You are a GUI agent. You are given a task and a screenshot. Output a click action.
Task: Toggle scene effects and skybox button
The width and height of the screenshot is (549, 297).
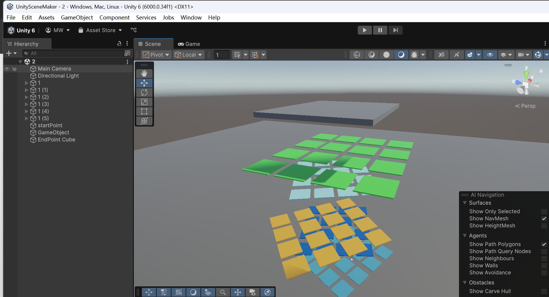pyautogui.click(x=470, y=55)
